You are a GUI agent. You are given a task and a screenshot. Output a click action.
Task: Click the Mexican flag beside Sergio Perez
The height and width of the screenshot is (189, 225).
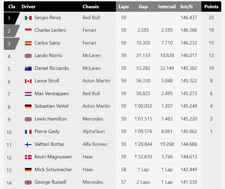28,18
